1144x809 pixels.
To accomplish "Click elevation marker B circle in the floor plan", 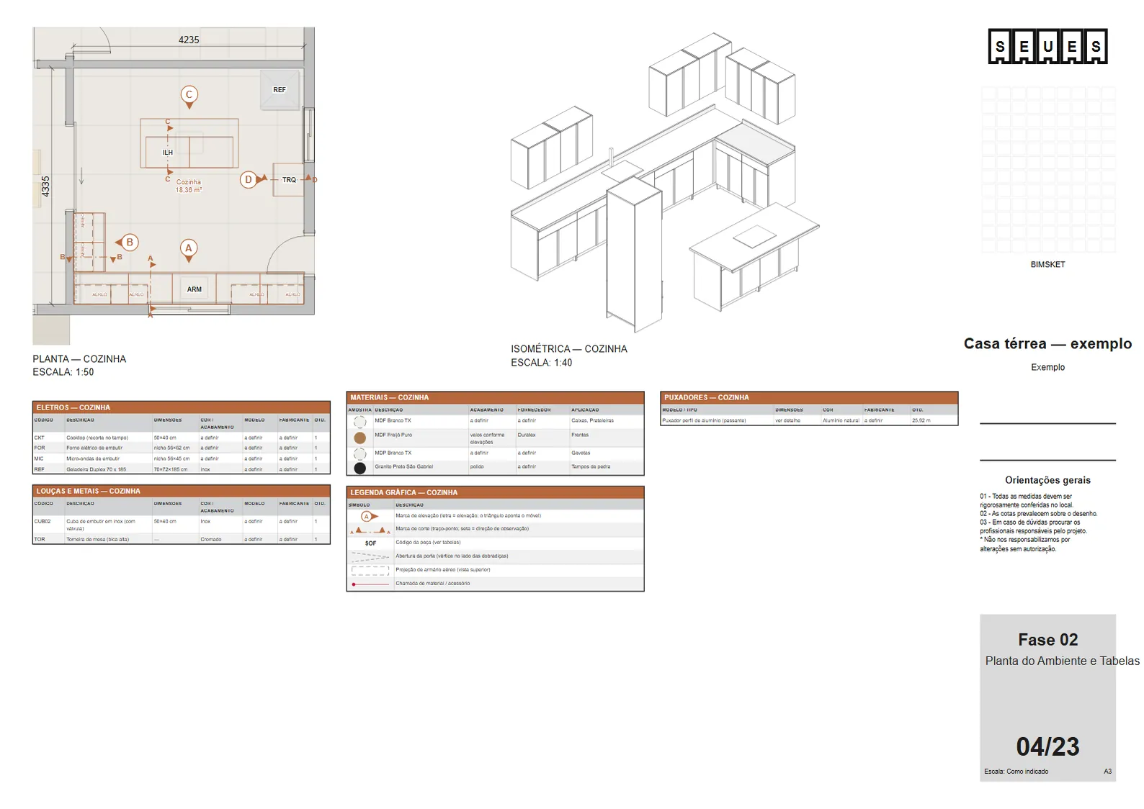I will click(130, 243).
